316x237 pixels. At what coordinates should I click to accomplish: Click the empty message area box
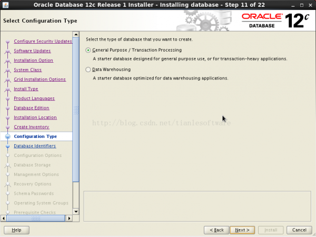point(197,206)
